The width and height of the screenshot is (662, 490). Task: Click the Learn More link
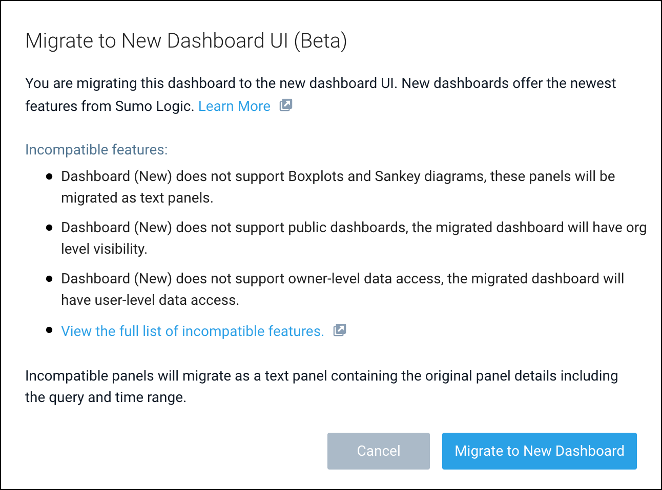[234, 106]
